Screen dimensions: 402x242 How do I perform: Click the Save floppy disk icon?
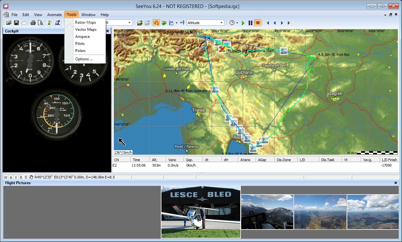click(16, 23)
